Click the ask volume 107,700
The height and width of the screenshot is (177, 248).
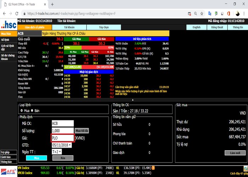coord(109,56)
